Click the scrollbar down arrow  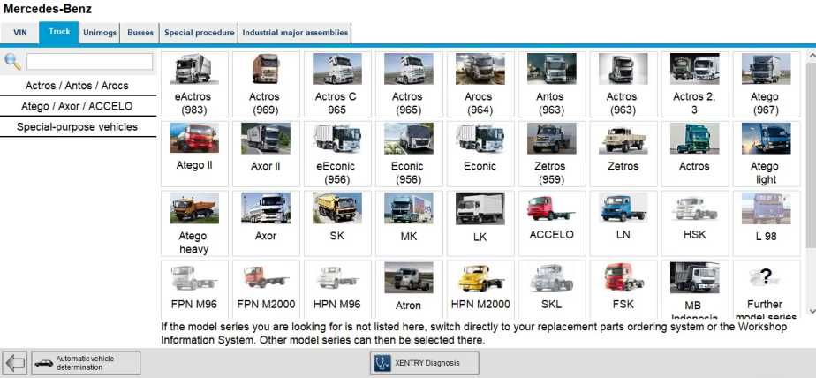pyautogui.click(x=812, y=311)
